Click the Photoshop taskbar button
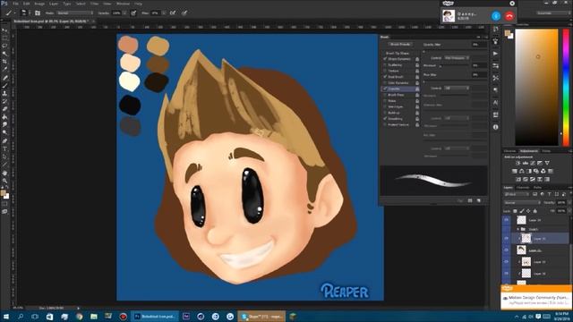Image resolution: width=573 pixels, height=322 pixels. coord(154,316)
